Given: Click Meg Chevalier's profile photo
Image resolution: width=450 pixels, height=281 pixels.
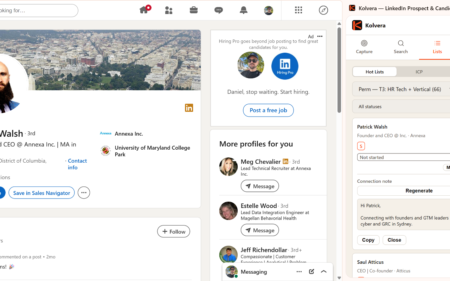Looking at the screenshot, I should (x=229, y=167).
